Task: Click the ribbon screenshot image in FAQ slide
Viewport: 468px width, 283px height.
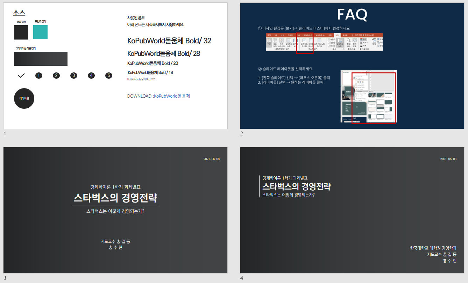Action: (324, 42)
